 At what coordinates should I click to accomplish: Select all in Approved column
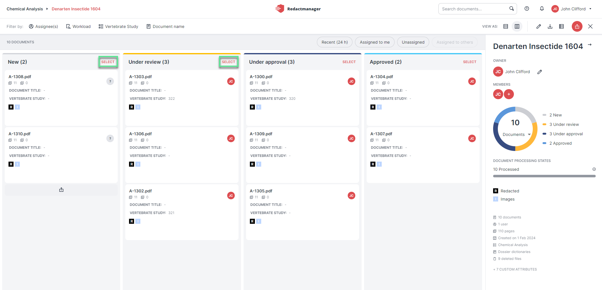pos(470,62)
